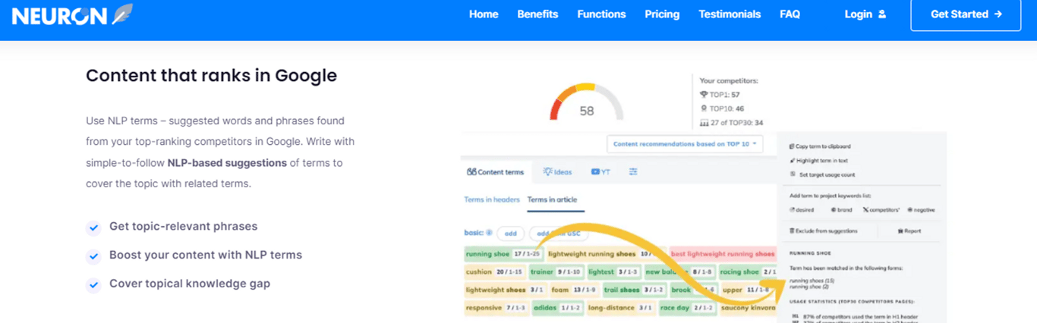This screenshot has width=1037, height=323.
Task: Click the lightbulb icon on the Ideas tab
Action: (547, 172)
